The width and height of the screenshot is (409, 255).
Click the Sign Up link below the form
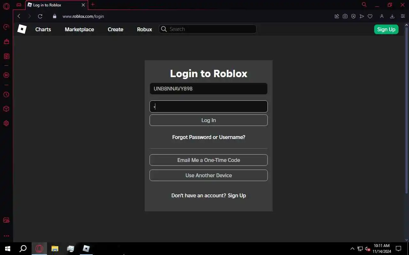(x=237, y=195)
